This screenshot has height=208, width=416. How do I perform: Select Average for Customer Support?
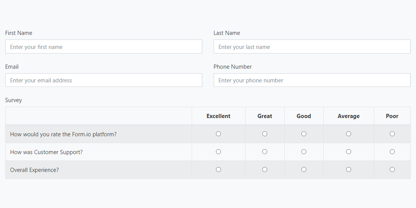[348, 152]
